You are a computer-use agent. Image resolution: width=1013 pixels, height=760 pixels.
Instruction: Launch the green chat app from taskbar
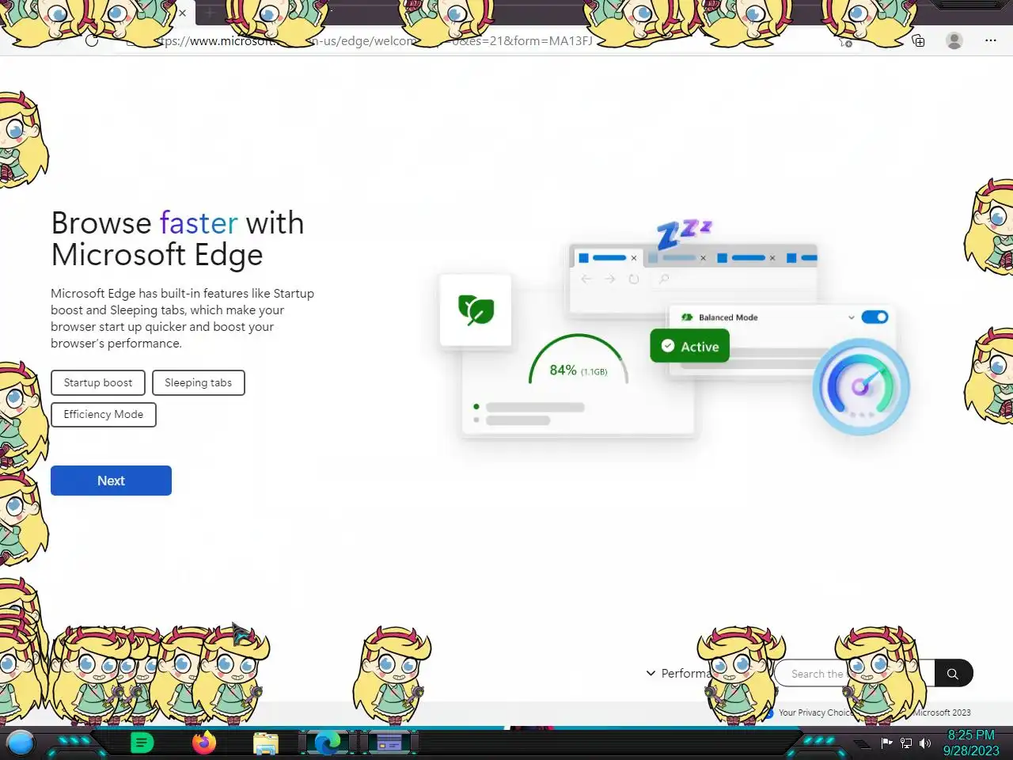[x=142, y=743]
